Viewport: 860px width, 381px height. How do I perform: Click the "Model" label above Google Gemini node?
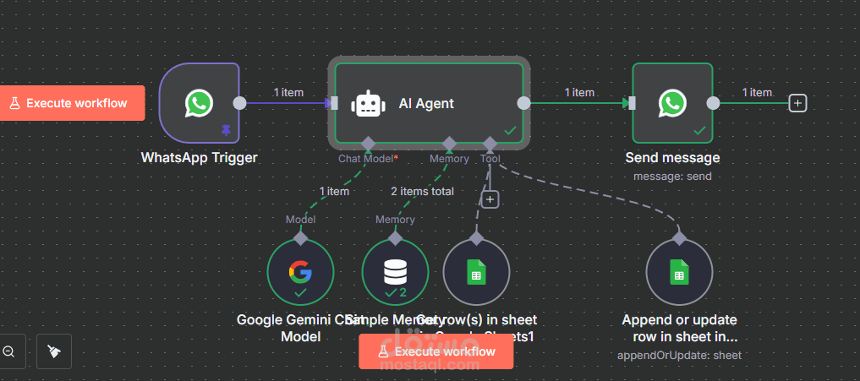[x=300, y=220]
